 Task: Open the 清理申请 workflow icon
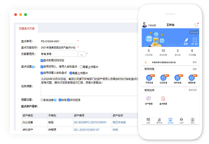(192, 78)
